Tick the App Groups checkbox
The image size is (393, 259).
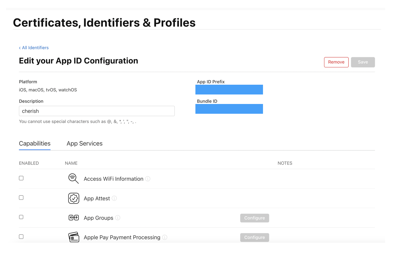tap(21, 217)
